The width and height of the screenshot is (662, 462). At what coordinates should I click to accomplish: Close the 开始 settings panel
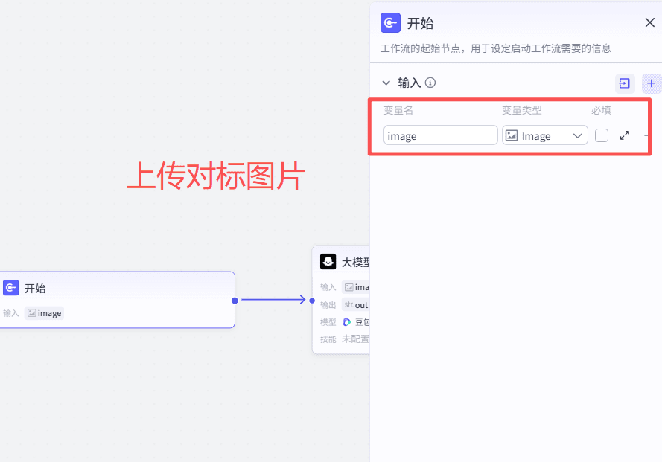coord(649,22)
